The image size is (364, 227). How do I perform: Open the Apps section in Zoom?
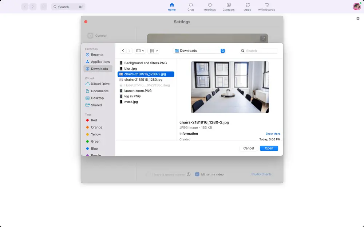[x=248, y=7]
